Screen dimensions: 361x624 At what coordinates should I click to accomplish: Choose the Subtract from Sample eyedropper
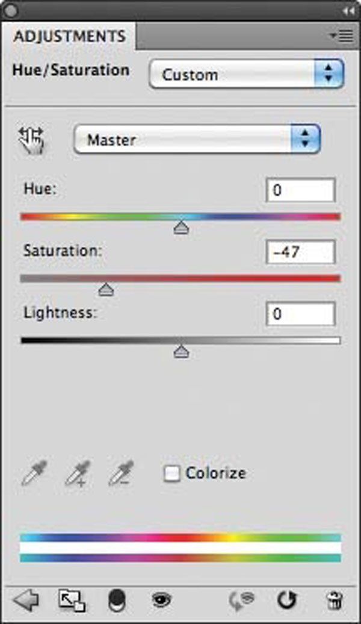(x=122, y=473)
